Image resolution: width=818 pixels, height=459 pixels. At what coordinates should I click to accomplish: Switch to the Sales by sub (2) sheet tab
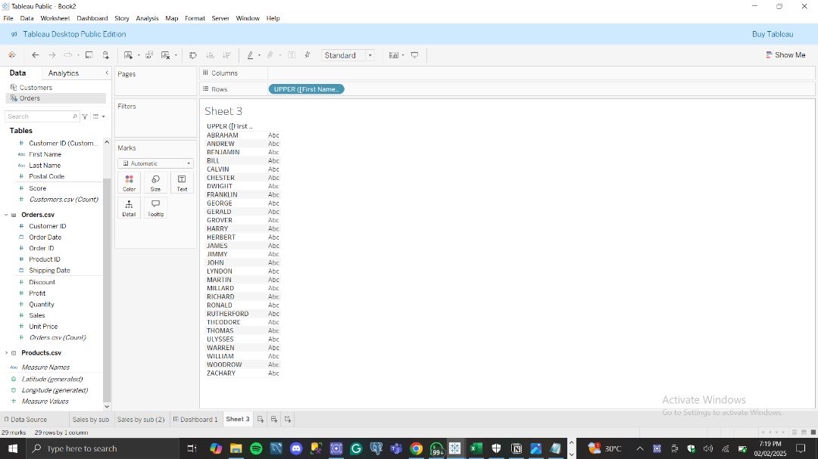point(141,419)
